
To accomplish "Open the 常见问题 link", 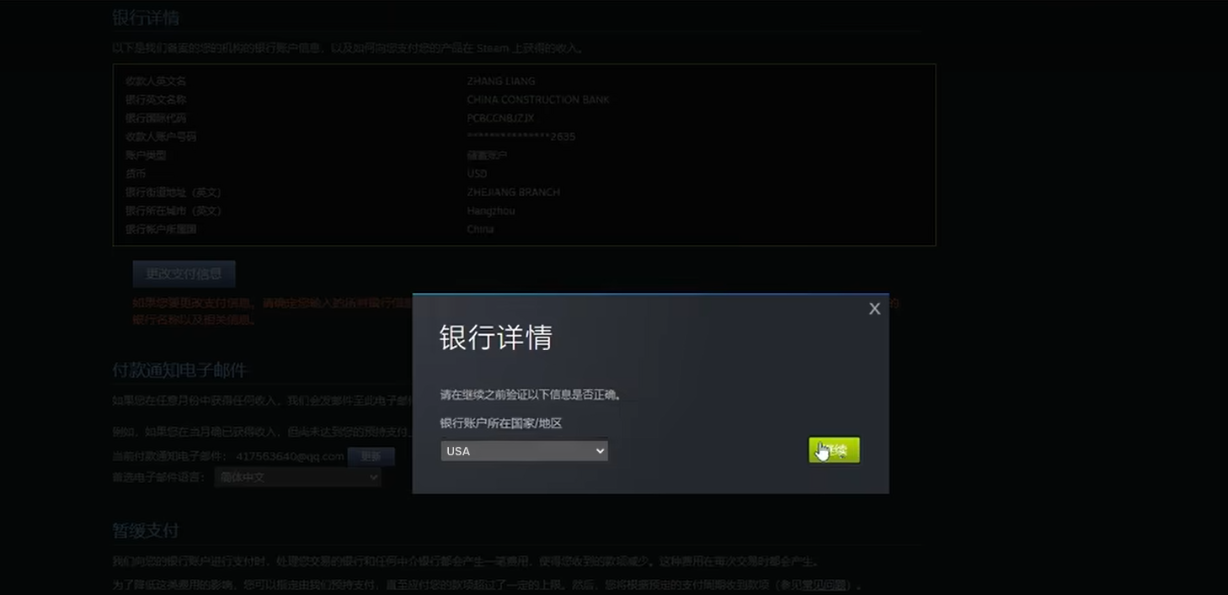I will (x=824, y=585).
